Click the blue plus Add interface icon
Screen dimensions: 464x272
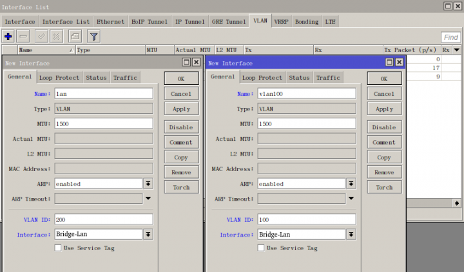point(8,37)
